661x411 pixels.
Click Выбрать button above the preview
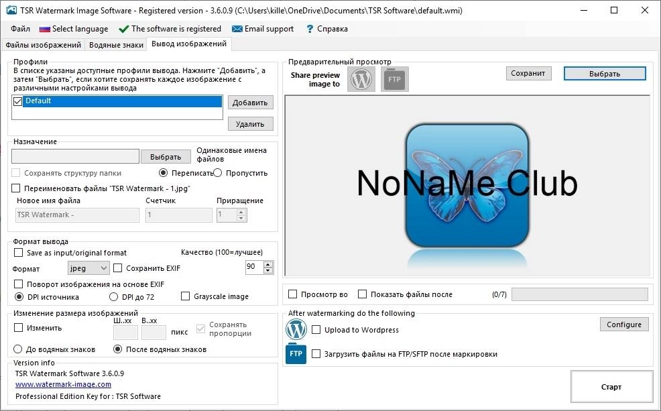click(x=605, y=73)
